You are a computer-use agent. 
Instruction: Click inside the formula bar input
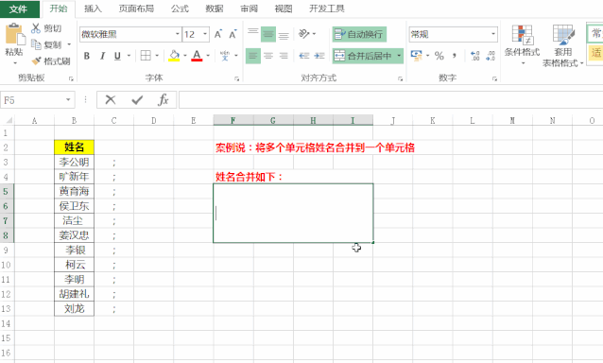(390, 100)
